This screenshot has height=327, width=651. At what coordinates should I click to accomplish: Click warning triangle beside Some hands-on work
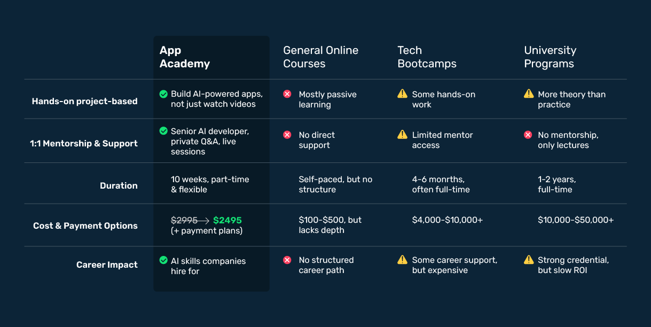(402, 94)
